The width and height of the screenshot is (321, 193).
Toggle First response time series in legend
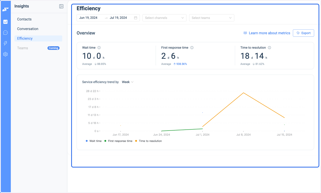(118, 141)
